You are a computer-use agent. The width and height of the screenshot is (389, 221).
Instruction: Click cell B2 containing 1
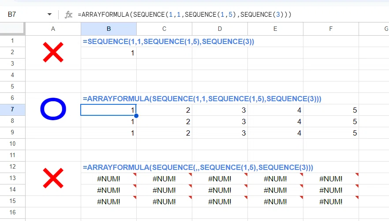click(x=108, y=52)
